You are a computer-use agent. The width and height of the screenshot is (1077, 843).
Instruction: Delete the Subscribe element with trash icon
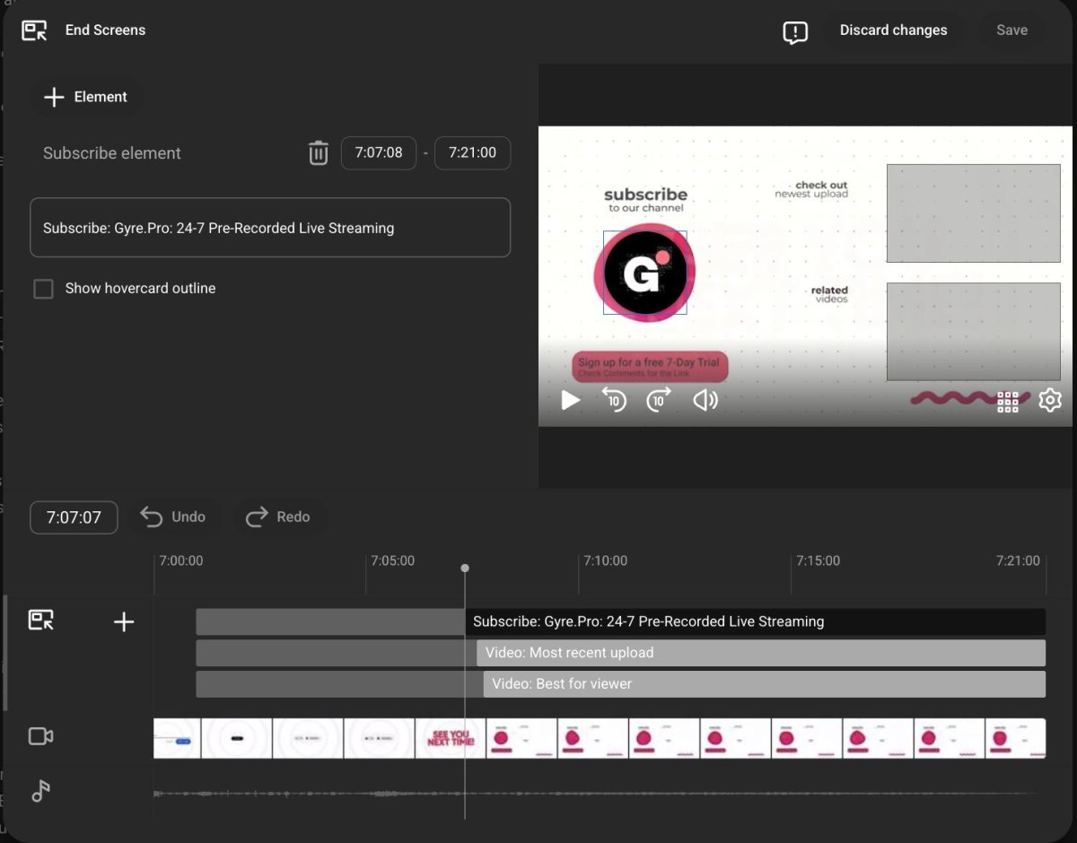tap(319, 152)
